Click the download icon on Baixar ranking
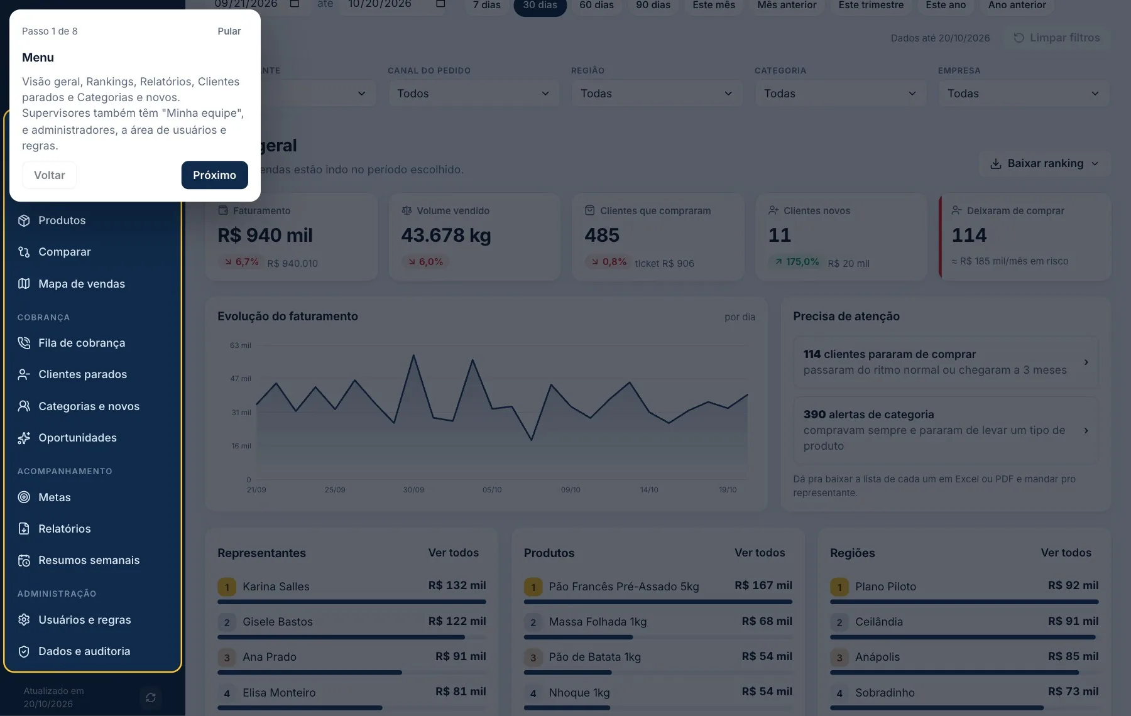 click(x=996, y=164)
